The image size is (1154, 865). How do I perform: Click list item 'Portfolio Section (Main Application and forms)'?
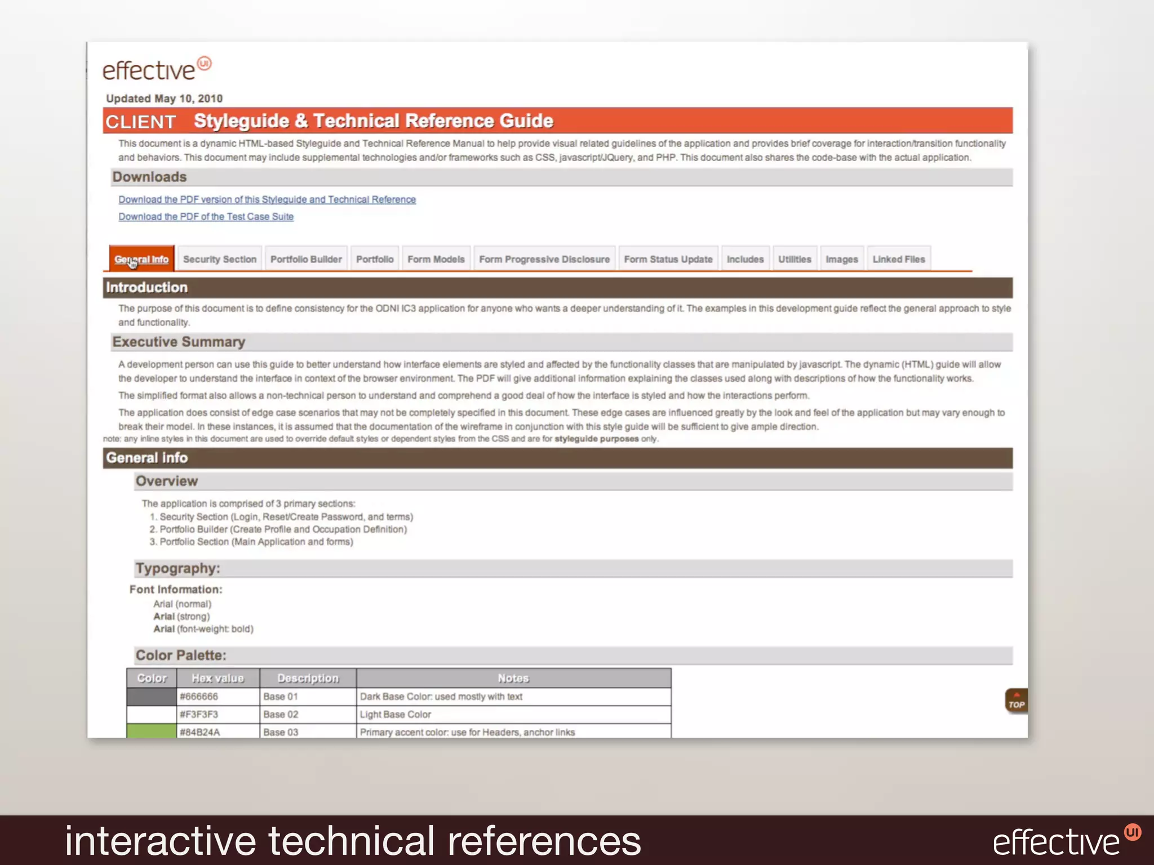[x=256, y=541]
